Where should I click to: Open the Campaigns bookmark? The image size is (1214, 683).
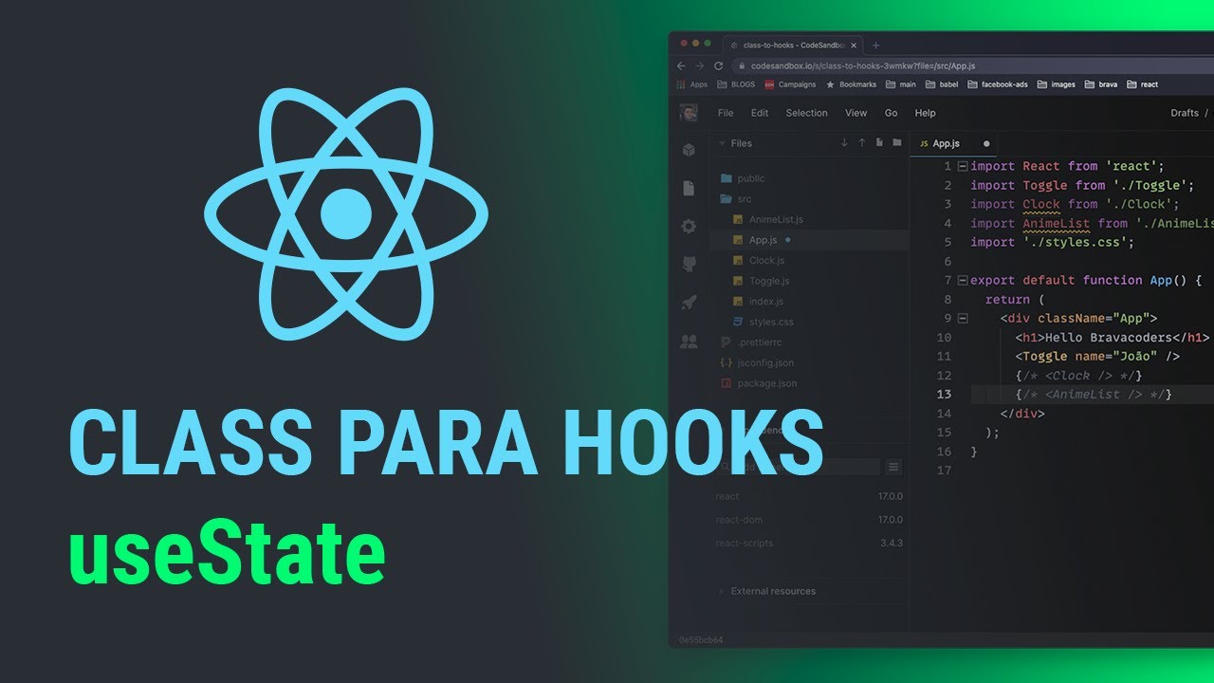tap(790, 84)
